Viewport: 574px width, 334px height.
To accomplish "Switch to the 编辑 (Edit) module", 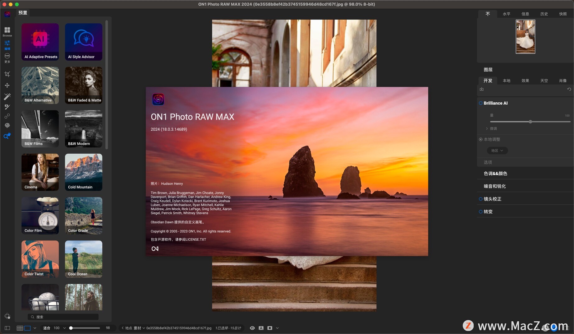I will (x=7, y=45).
